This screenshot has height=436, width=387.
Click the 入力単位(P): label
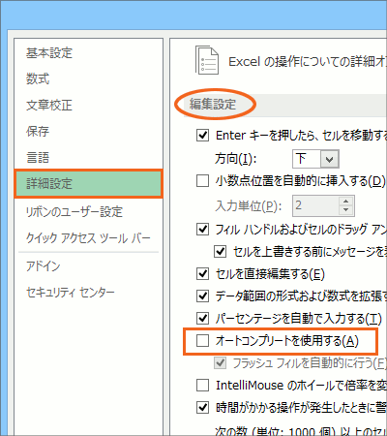click(x=248, y=205)
